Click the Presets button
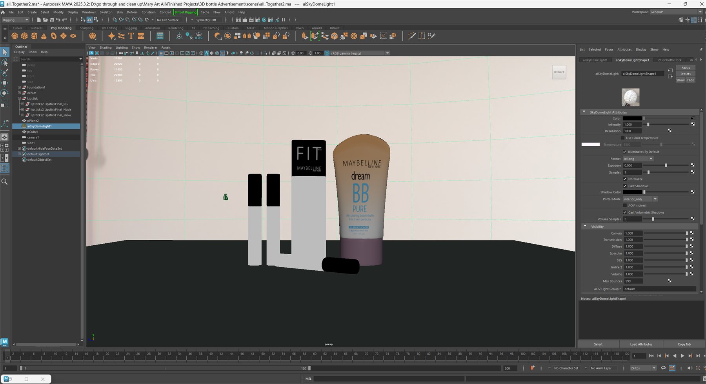706x384 pixels. coord(686,74)
